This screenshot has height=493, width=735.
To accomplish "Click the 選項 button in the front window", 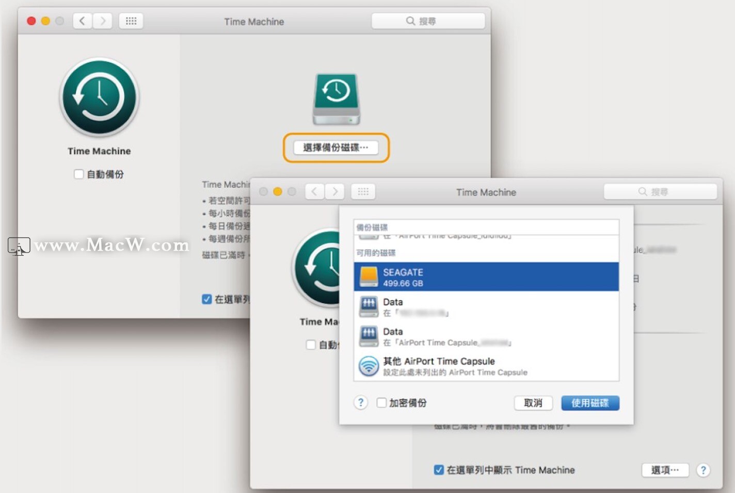I will [x=665, y=470].
